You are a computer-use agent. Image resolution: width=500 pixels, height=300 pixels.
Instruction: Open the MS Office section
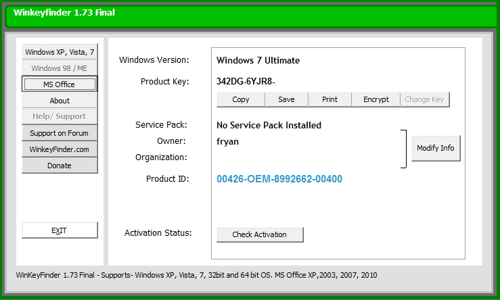tap(60, 84)
